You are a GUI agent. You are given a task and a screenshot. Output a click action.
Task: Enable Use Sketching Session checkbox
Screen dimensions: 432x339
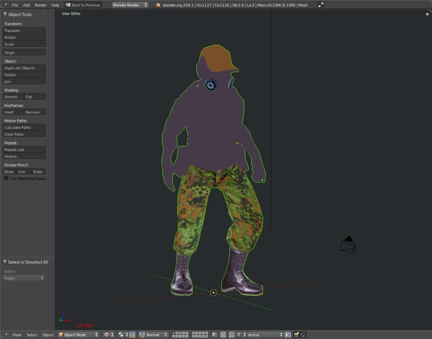[6, 178]
